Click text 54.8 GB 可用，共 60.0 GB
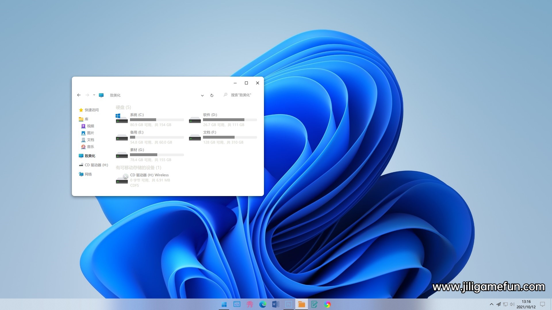The height and width of the screenshot is (310, 552). coord(151,142)
